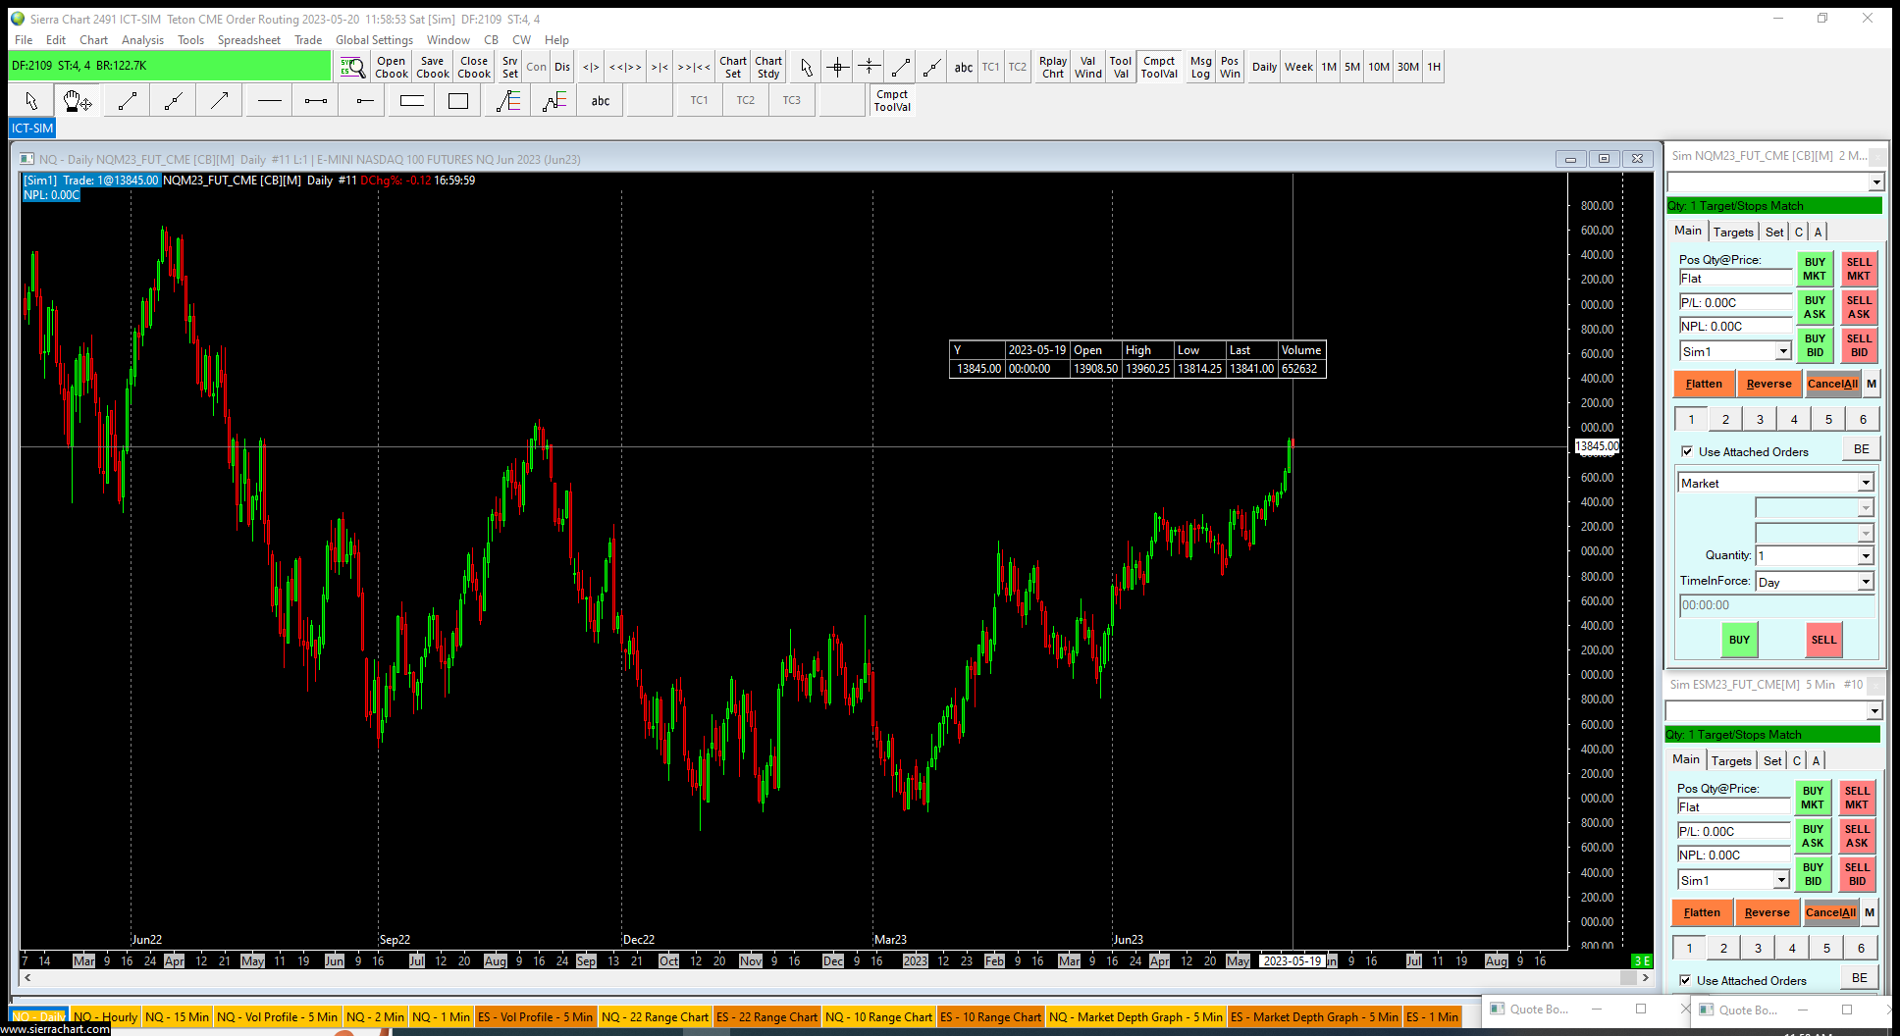Click the Flatten button in NQM23 window

coord(1704,384)
